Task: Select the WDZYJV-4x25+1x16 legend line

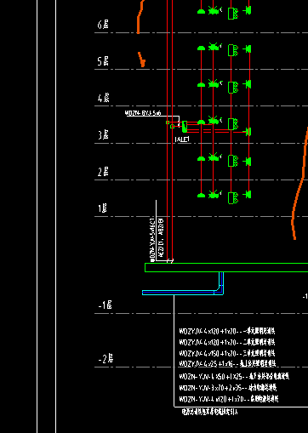Action: coord(227,363)
